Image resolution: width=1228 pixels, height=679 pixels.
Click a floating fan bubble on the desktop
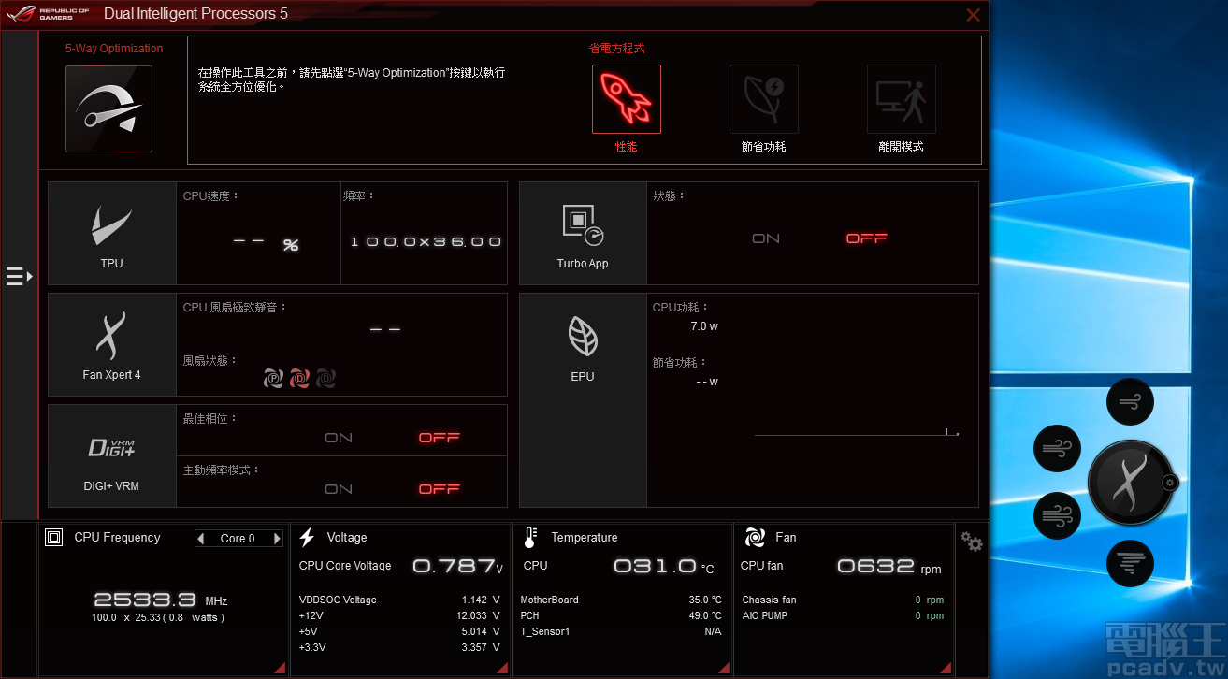click(1057, 449)
